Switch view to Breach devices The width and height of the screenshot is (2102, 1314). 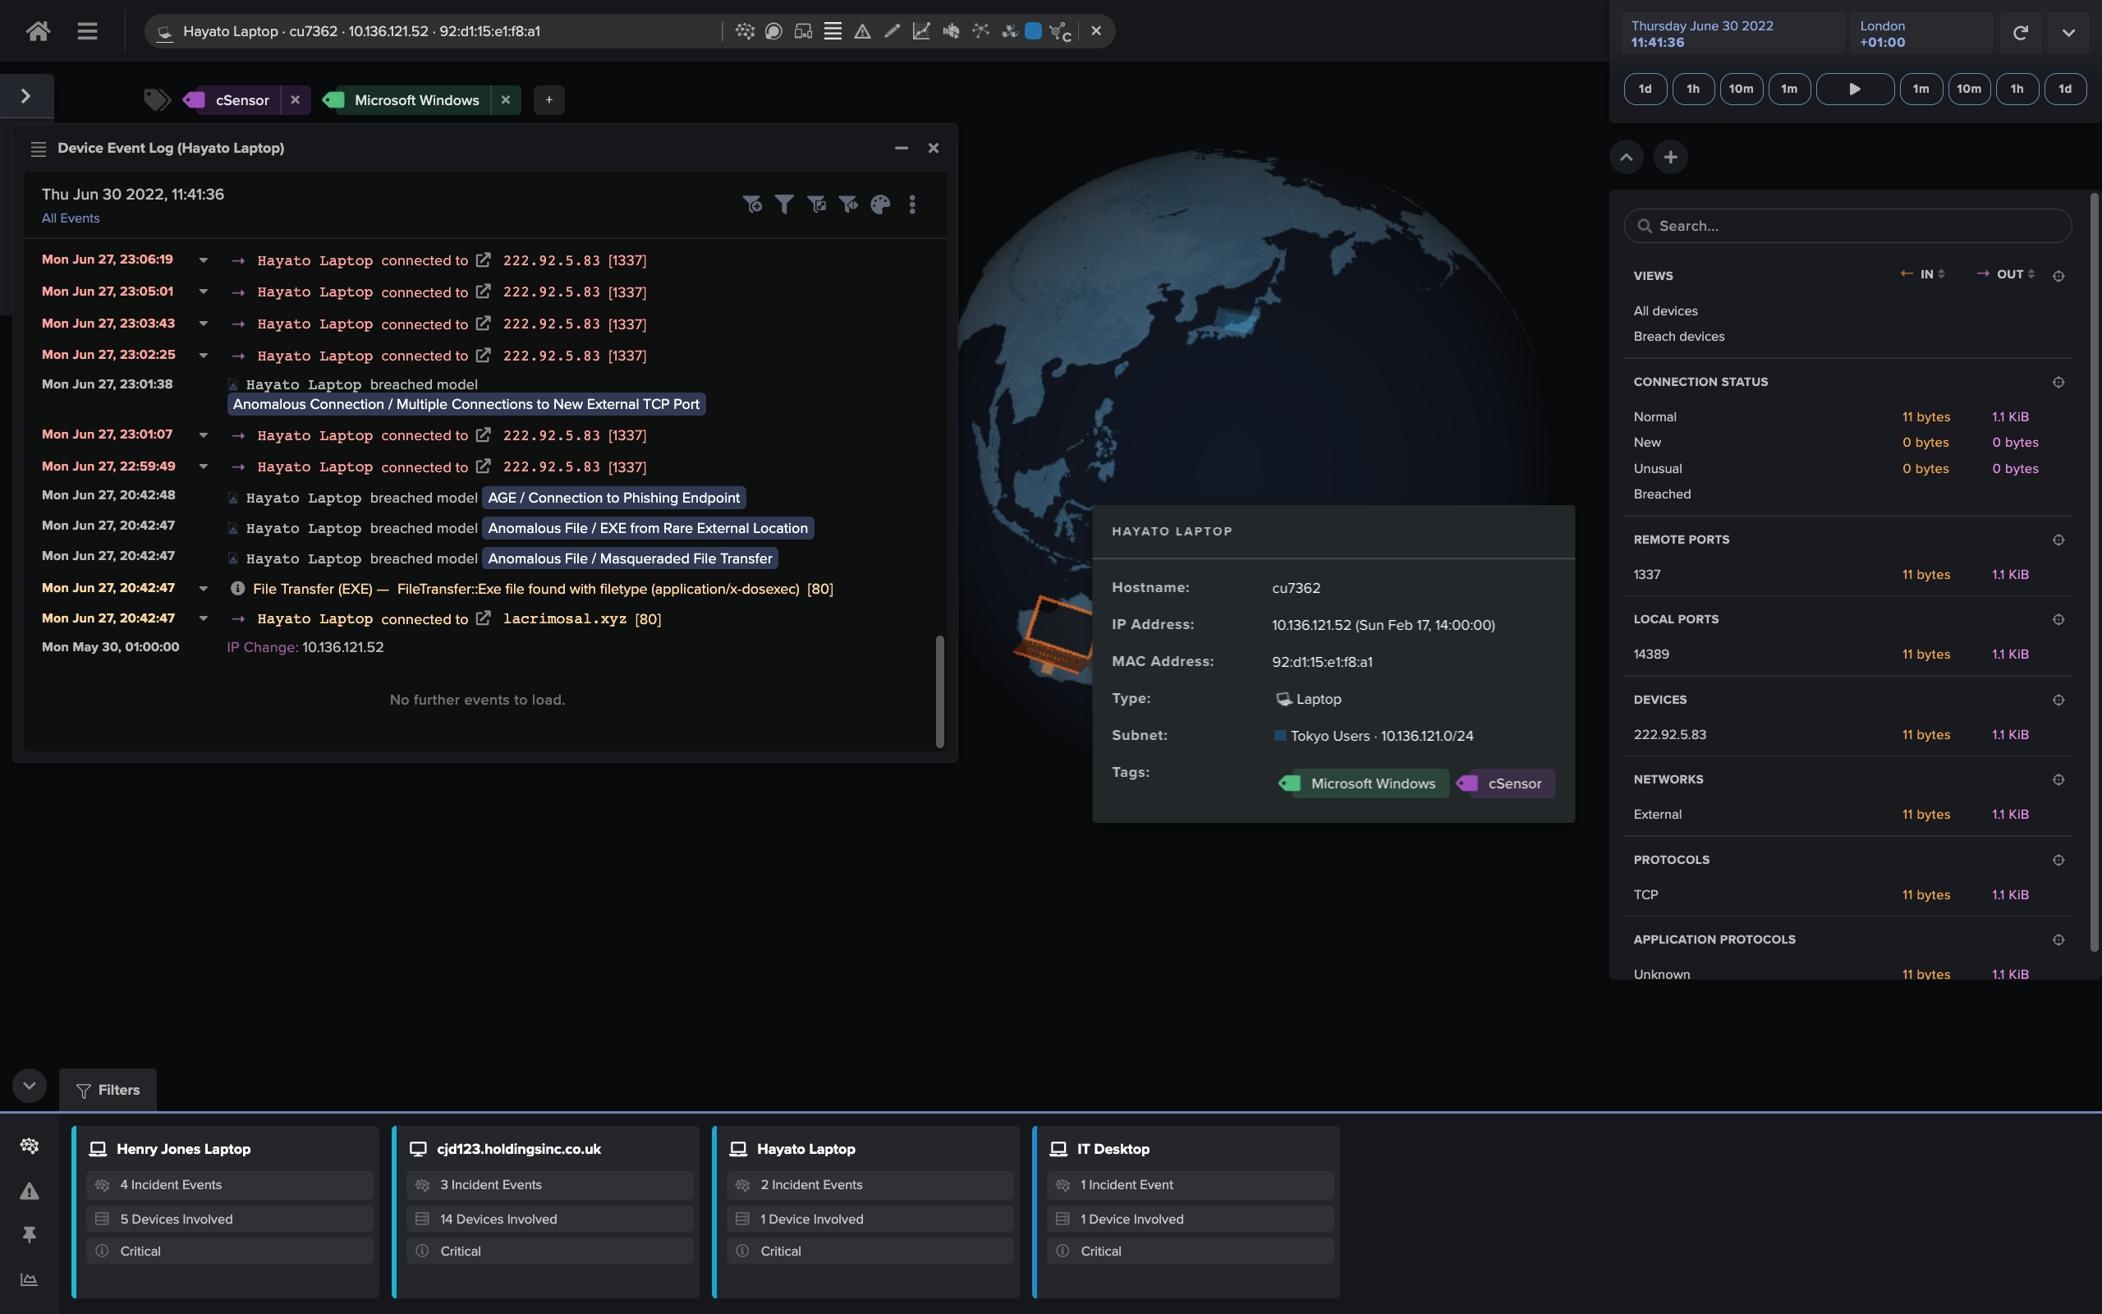[1679, 337]
